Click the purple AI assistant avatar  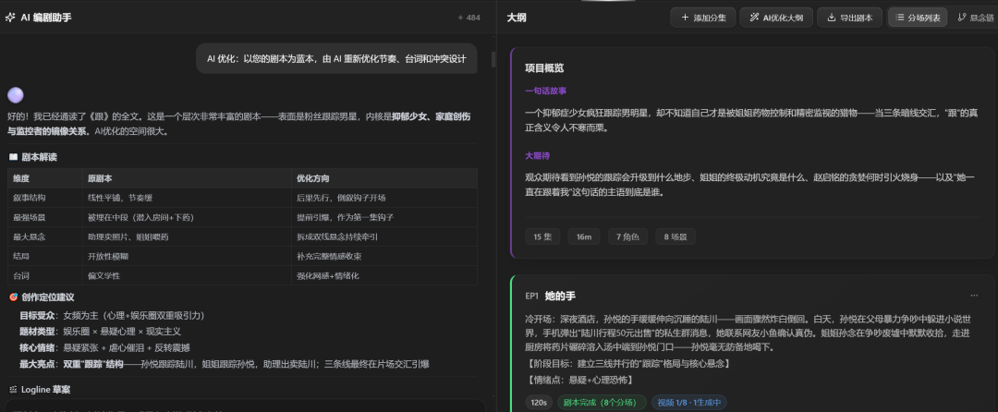coord(16,95)
